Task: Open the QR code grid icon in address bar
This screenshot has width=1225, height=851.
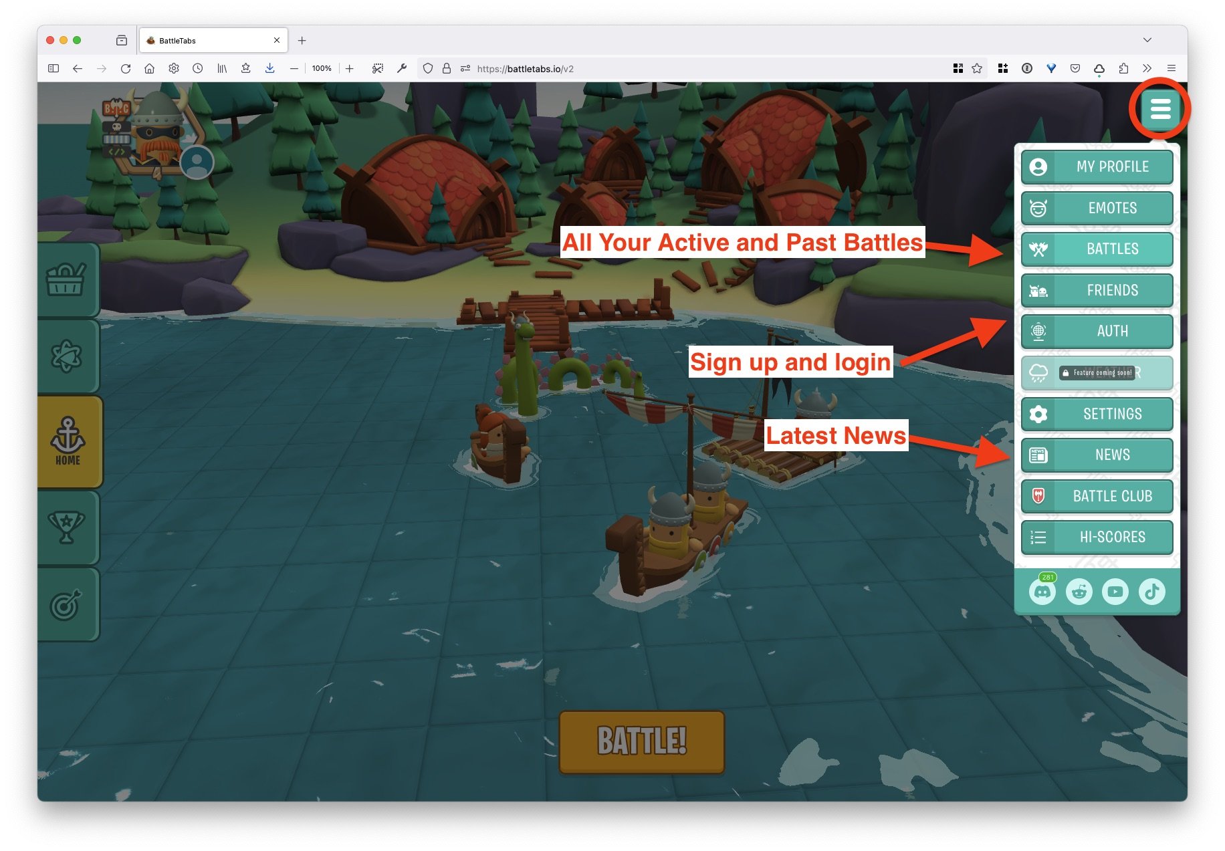Action: (958, 68)
